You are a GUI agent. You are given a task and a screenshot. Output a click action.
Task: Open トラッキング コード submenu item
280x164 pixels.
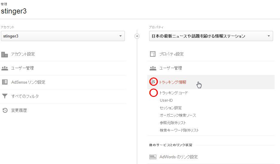tap(173, 93)
